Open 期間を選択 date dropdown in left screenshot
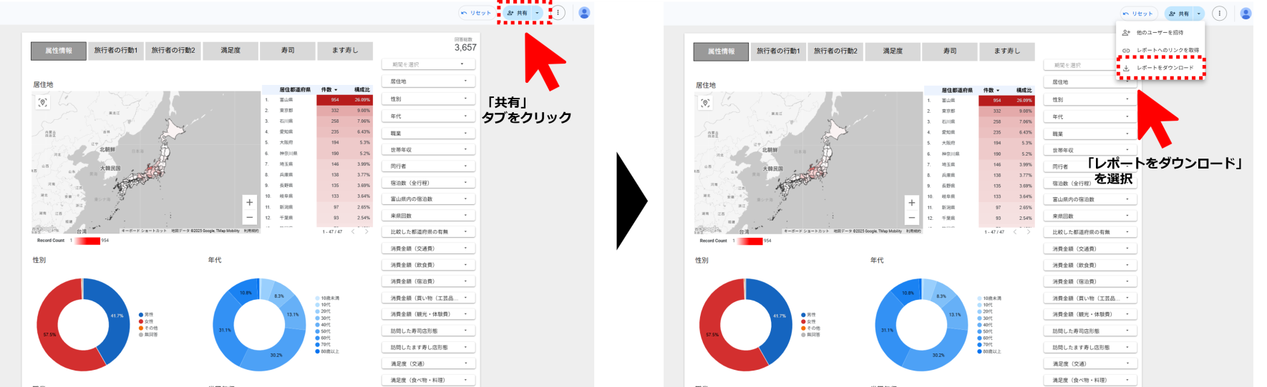Image resolution: width=1267 pixels, height=387 pixels. click(x=429, y=64)
